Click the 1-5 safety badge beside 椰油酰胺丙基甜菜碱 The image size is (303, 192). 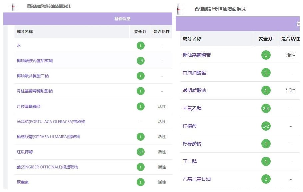(x=140, y=61)
